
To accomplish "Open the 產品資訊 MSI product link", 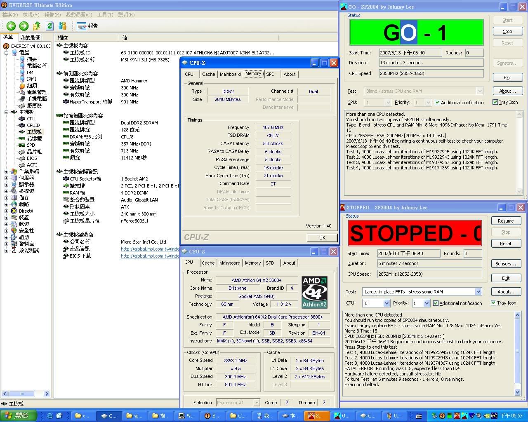I will tap(150, 249).
